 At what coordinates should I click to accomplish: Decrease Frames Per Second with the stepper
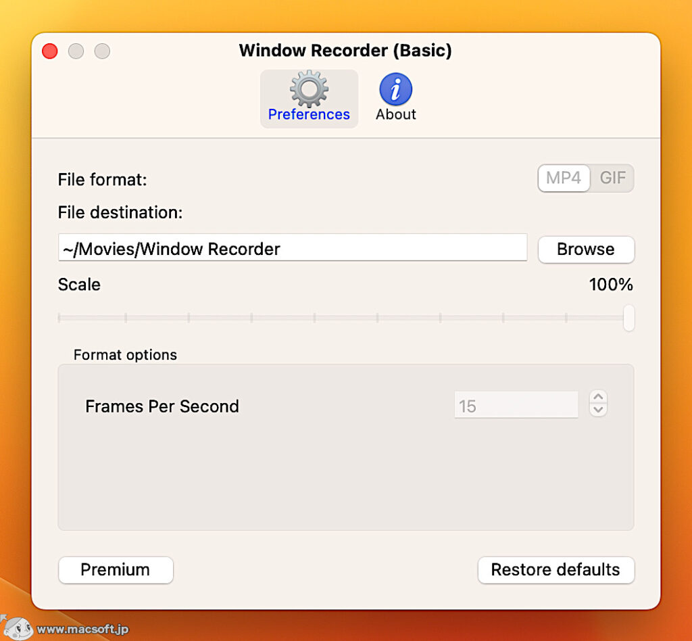pyautogui.click(x=598, y=408)
